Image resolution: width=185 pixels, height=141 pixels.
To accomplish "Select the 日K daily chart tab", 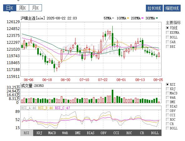I will 10,8.
